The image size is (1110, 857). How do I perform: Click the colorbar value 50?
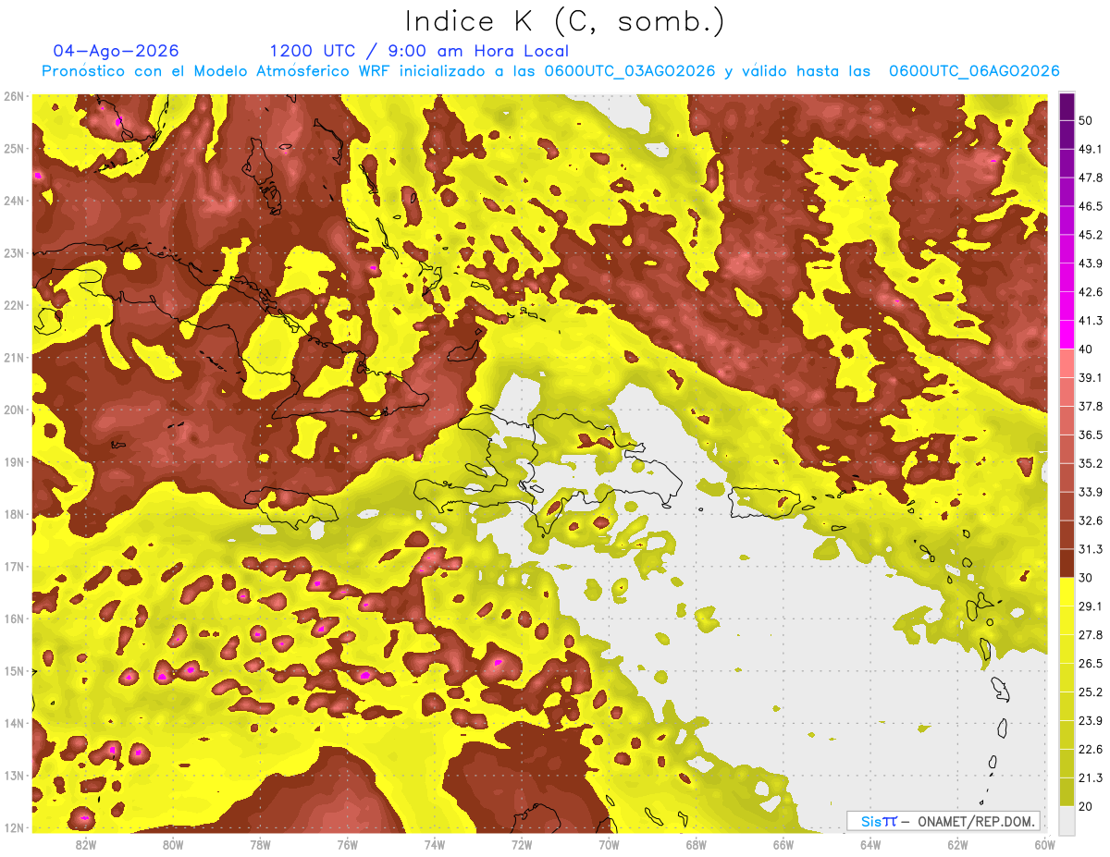(1086, 121)
